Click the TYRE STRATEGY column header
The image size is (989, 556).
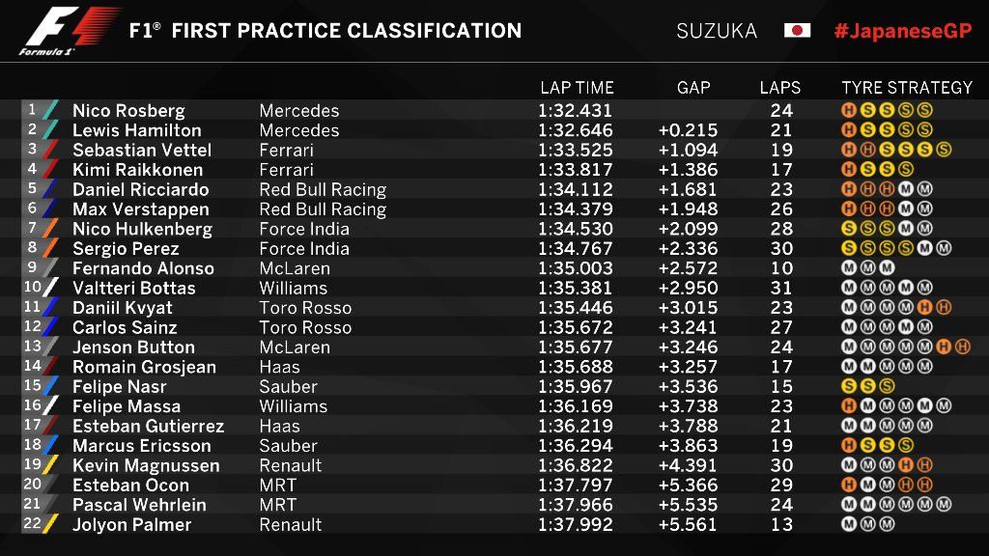coord(906,88)
